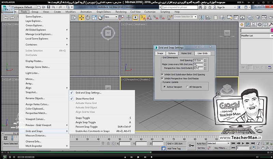Expand the Preview - Grab Viewport submenu

pyautogui.click(x=44, y=125)
